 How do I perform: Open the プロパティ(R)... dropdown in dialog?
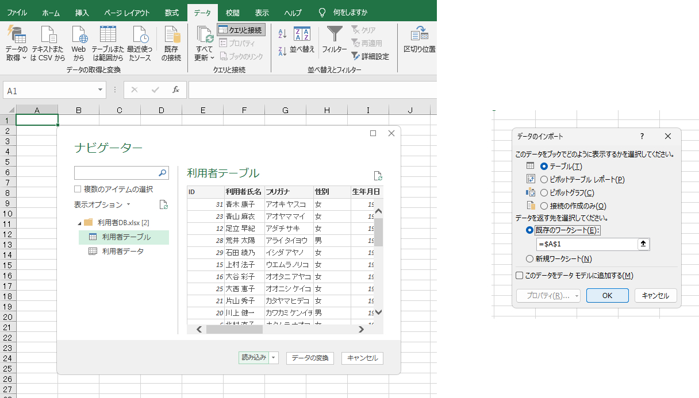click(576, 296)
